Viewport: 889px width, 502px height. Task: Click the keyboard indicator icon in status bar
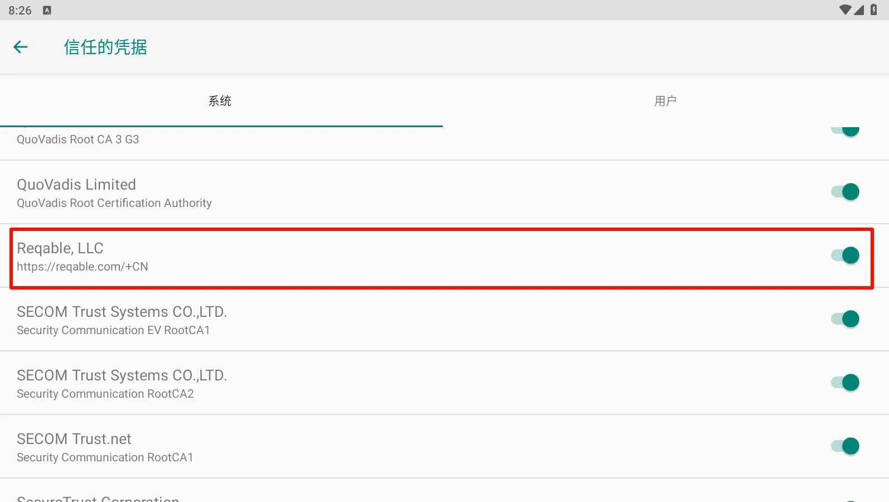coord(47,10)
